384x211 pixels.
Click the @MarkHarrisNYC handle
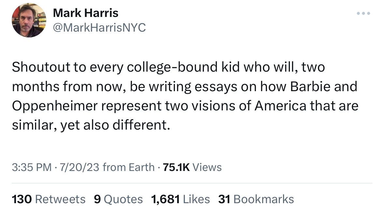click(99, 28)
